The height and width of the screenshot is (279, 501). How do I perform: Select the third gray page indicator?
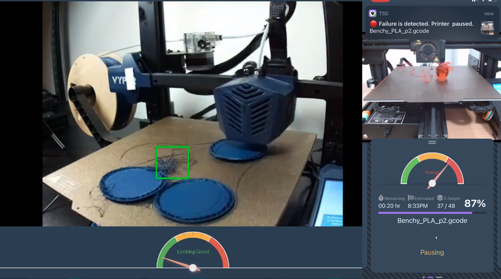pyautogui.click(x=439, y=278)
